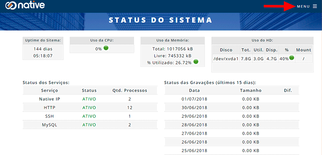Click the /dev/xvda1 disk entry
The height and width of the screenshot is (155, 322).
pyautogui.click(x=226, y=59)
